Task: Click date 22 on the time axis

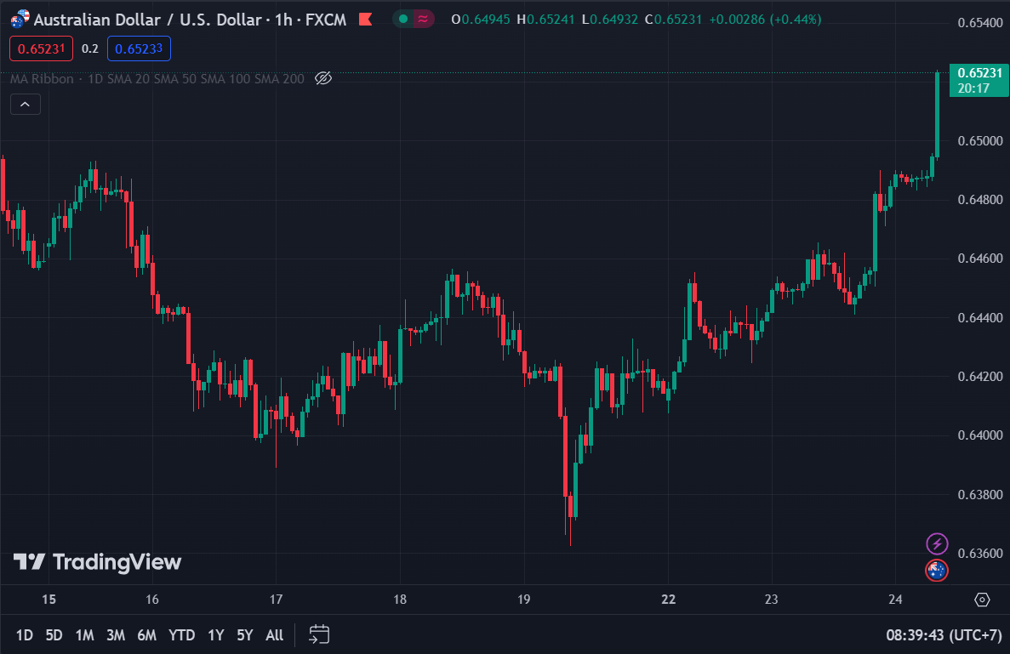Action: [669, 600]
